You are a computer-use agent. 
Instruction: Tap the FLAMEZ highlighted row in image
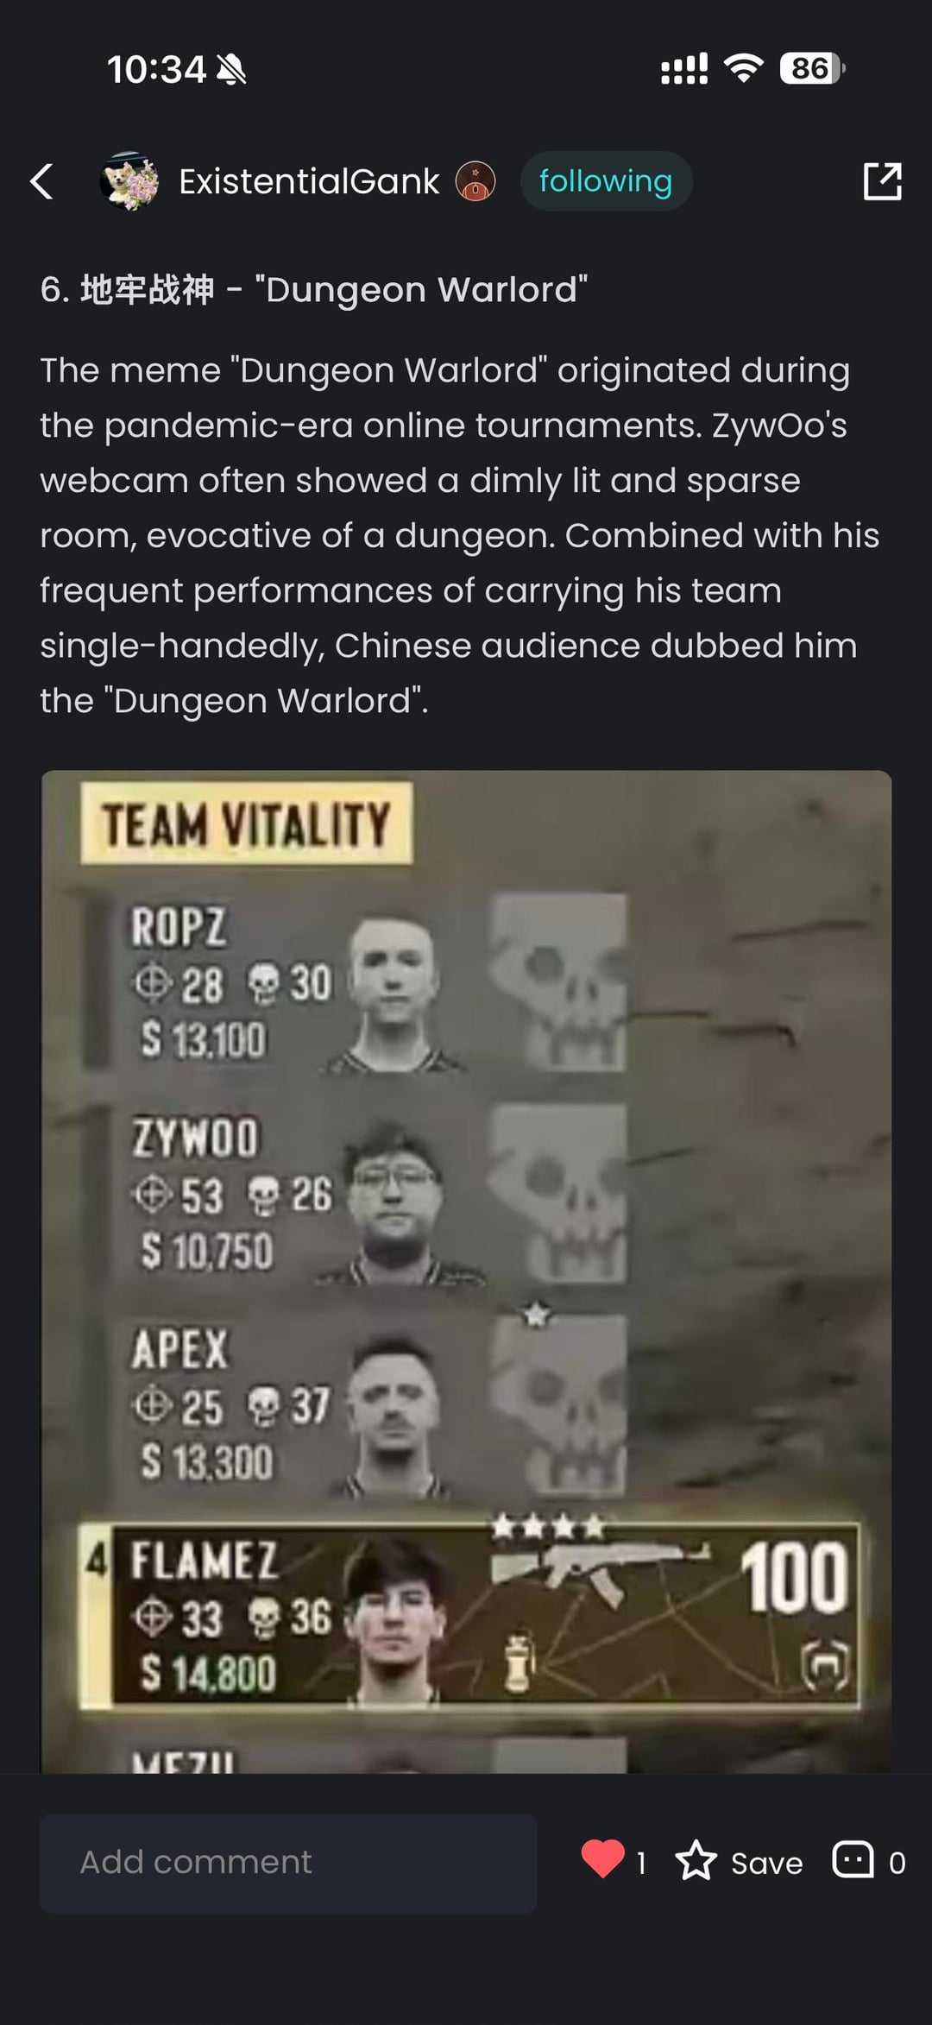(470, 1616)
